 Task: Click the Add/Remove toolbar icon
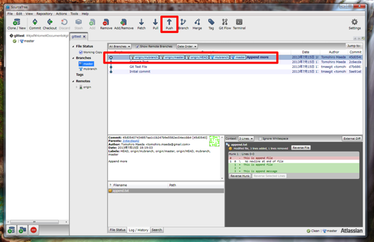coord(123,24)
